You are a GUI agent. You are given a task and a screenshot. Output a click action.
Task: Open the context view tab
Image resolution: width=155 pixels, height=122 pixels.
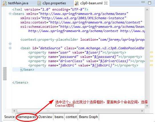(x=71, y=117)
